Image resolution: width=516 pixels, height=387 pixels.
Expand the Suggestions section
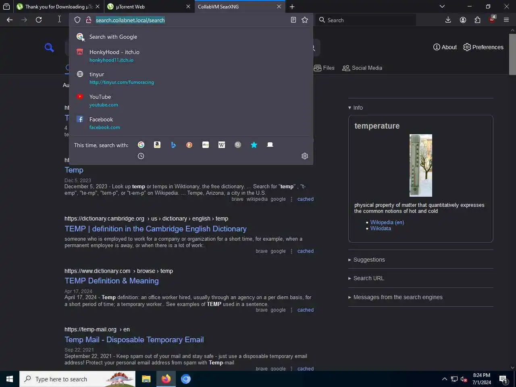366,260
